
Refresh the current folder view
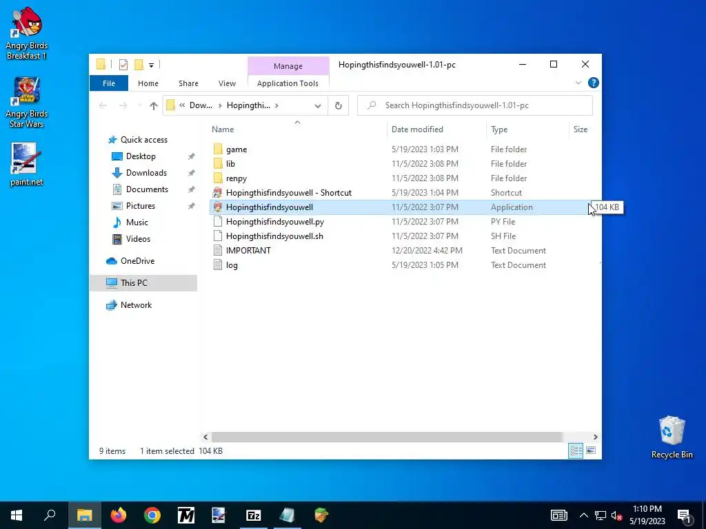click(338, 105)
